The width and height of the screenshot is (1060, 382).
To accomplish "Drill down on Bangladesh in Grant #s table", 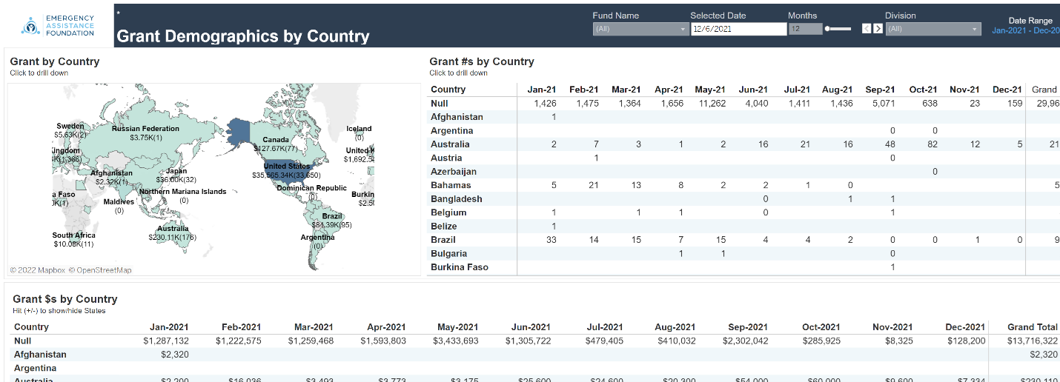I will 457,198.
